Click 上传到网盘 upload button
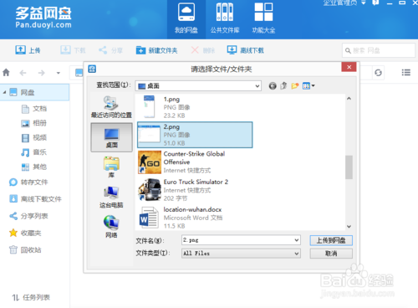The image size is (418, 308). (331, 240)
